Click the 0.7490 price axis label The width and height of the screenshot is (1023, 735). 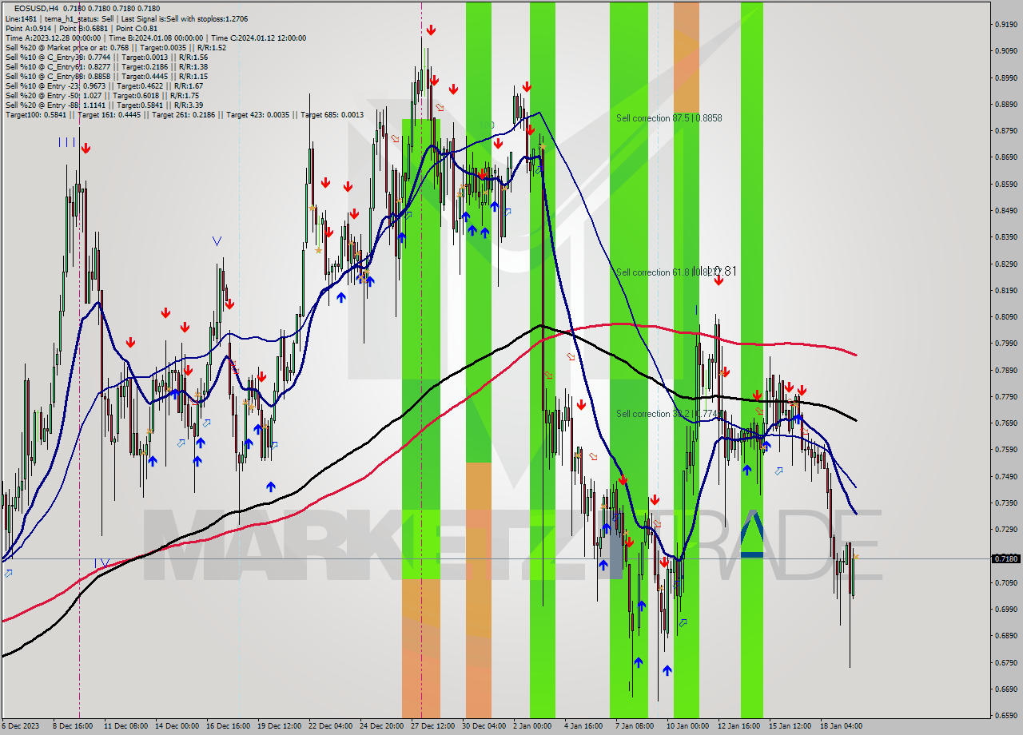pos(1005,477)
